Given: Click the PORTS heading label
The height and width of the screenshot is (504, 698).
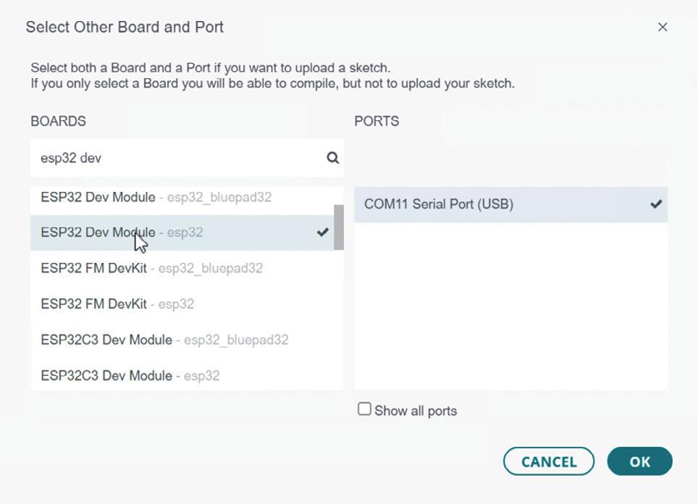Looking at the screenshot, I should point(377,121).
